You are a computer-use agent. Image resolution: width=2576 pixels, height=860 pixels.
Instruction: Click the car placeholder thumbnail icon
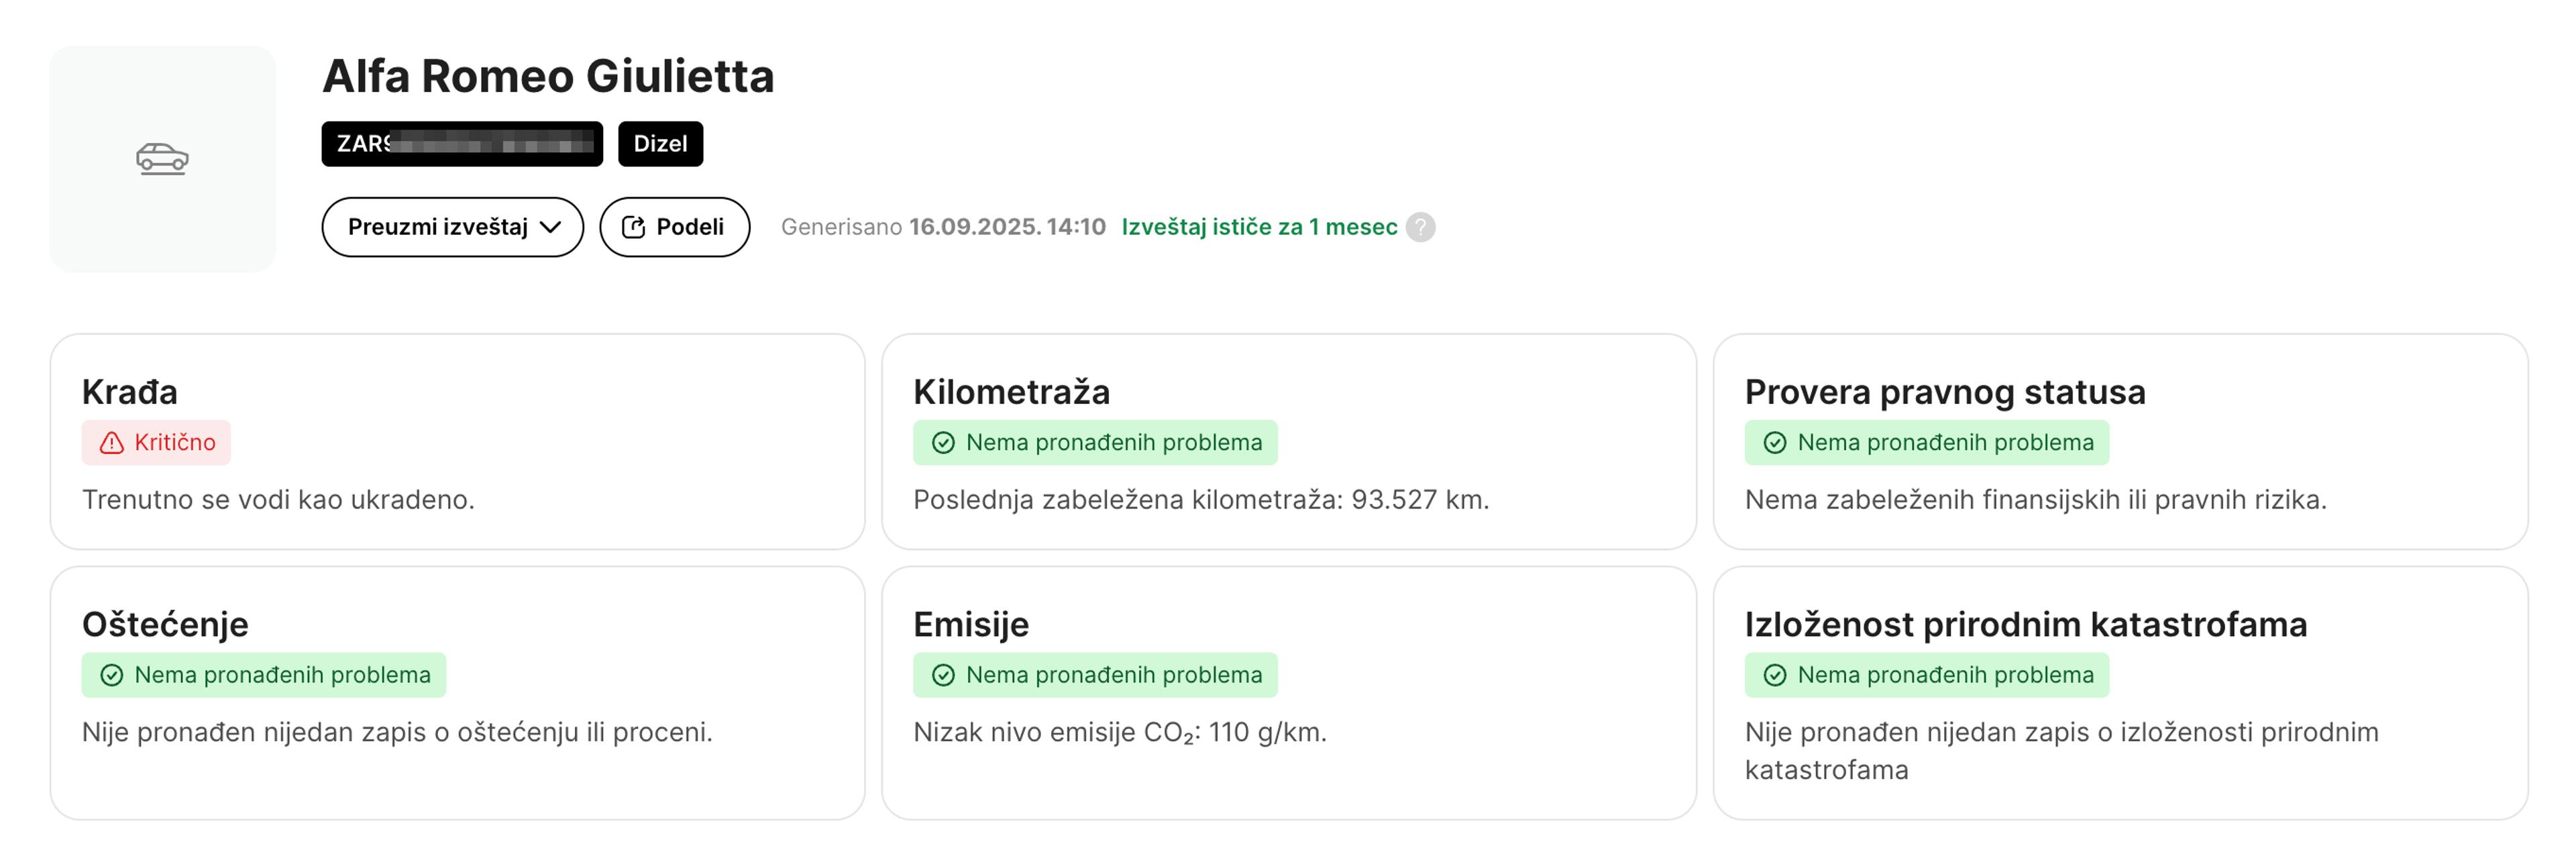point(162,158)
